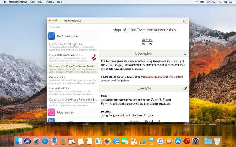Image resolution: width=236 pixels, height=147 pixels.
Task: Select "Slope of a Line Given Two Known Points" row
Action: 73,69
